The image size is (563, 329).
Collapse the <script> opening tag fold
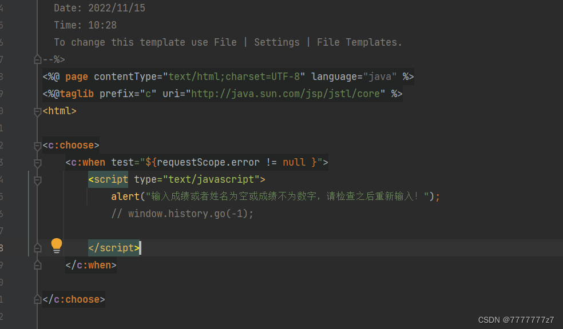coord(37,180)
